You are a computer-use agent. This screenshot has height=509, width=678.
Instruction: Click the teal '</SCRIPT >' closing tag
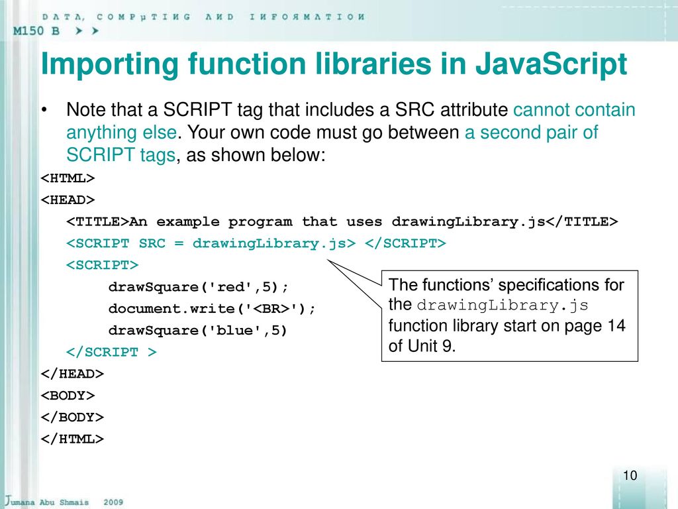point(111,353)
